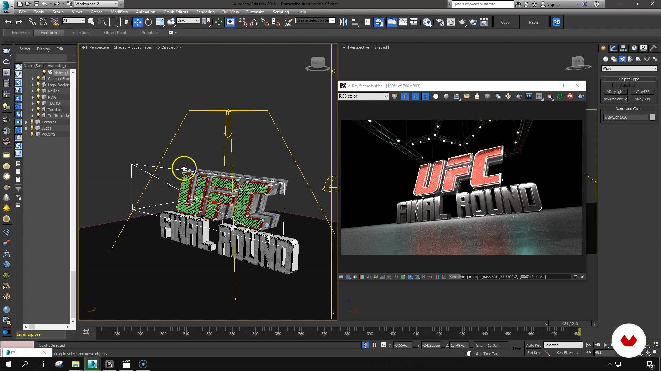Click the Copy toolbar button
661x371 pixels.
click(x=505, y=22)
